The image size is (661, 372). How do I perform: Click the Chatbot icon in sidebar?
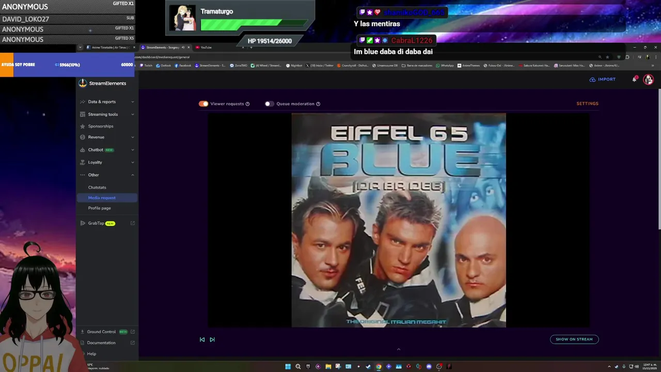(83, 150)
